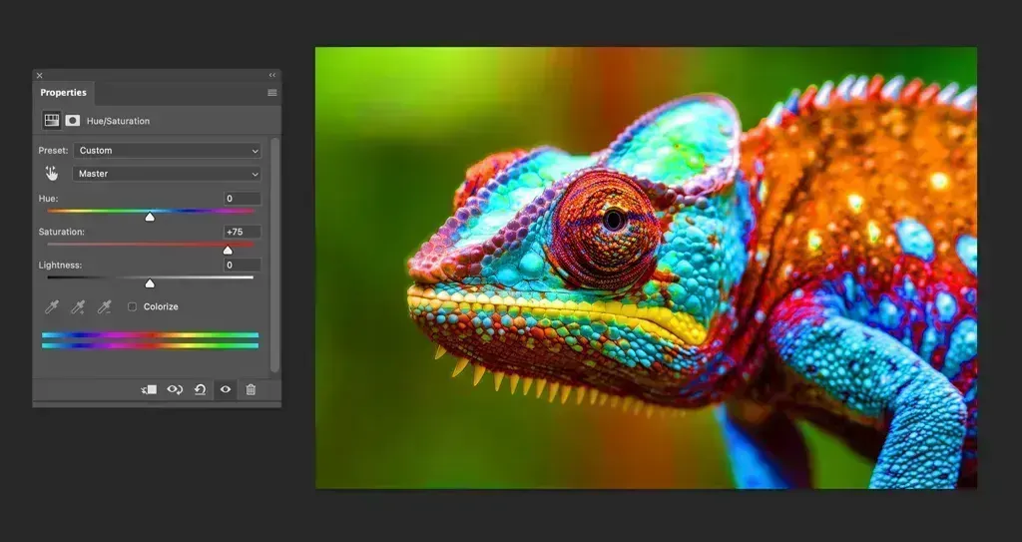Select the add-to-sample eyedropper
The height and width of the screenshot is (542, 1022).
pyautogui.click(x=78, y=306)
